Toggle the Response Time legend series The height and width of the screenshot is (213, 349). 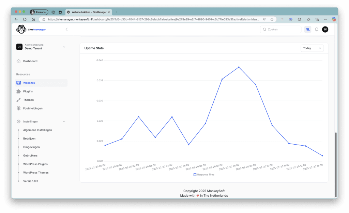point(204,175)
